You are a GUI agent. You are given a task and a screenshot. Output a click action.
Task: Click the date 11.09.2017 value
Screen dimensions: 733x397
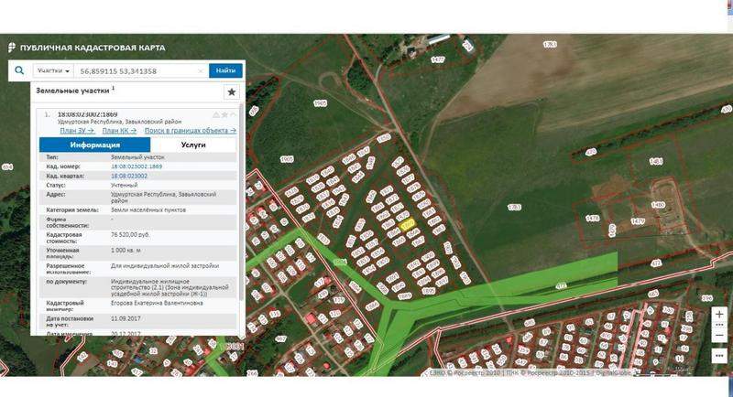tap(126, 318)
